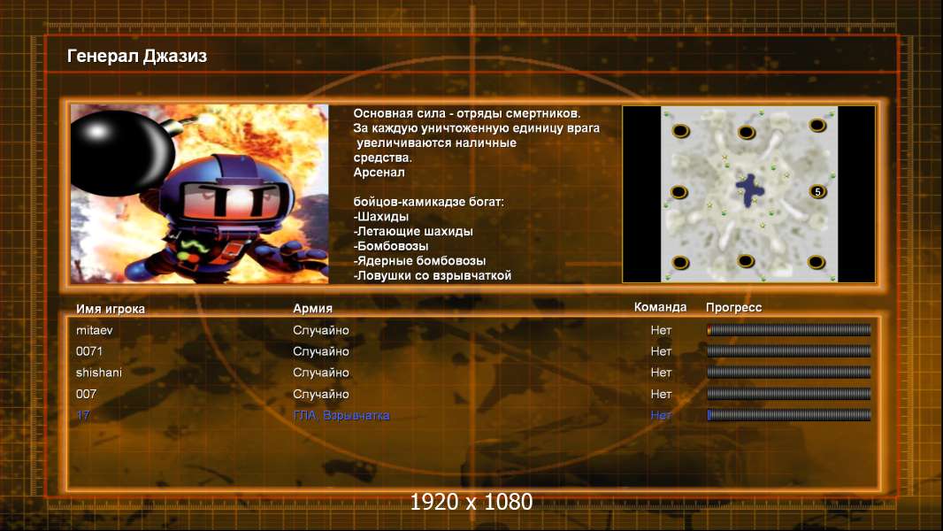Click the blue cross in the map center
The image size is (943, 531).
[x=750, y=190]
